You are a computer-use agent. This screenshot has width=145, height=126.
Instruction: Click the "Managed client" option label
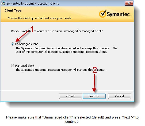coord(25,66)
